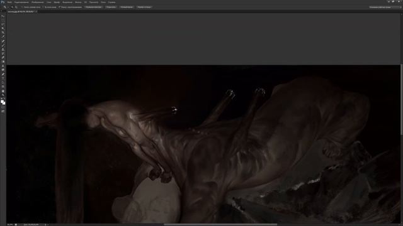Screen dimensions: 403x226
Task: Click the second options bar zoom button
Action: tap(111, 7)
